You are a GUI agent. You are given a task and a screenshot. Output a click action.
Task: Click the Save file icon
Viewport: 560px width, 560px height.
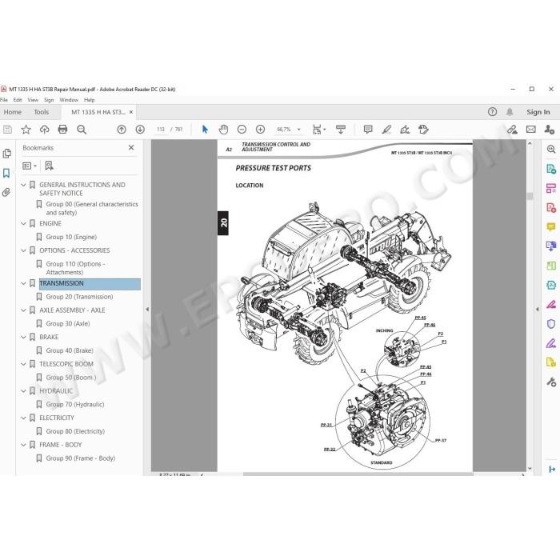[x=7, y=130]
